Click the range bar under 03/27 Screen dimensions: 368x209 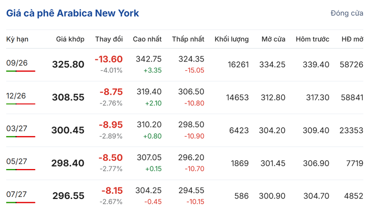pyautogui.click(x=21, y=137)
